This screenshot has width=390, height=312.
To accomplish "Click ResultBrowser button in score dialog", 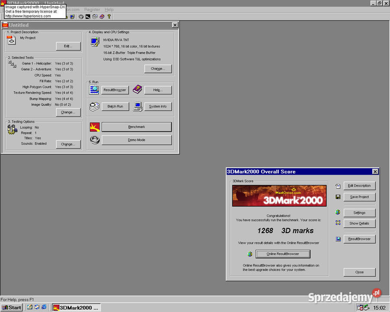I will (x=359, y=239).
